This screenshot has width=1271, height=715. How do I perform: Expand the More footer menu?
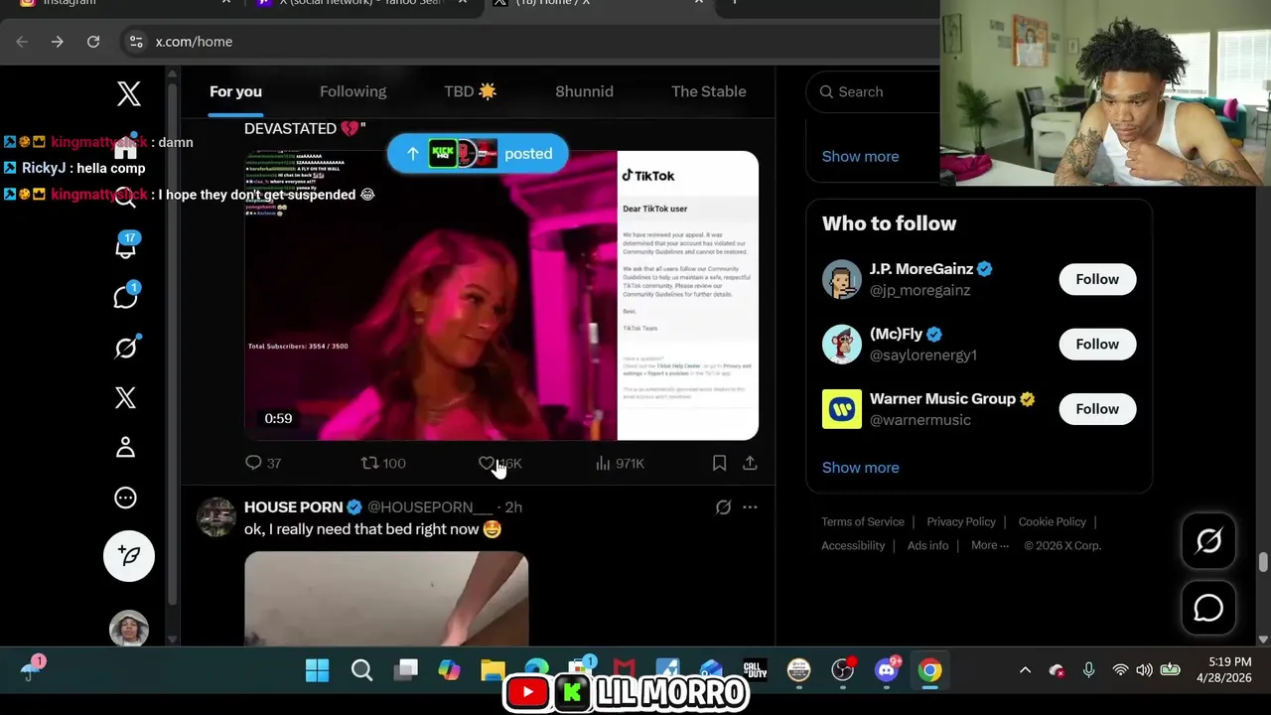click(990, 545)
